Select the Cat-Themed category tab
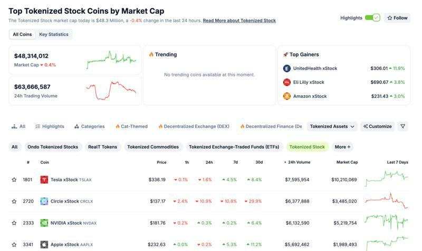This screenshot has width=422, height=251. coord(131,126)
